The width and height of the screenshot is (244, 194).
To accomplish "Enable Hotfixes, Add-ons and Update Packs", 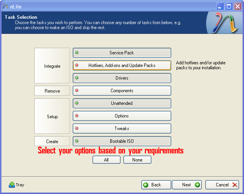I will [x=122, y=65].
